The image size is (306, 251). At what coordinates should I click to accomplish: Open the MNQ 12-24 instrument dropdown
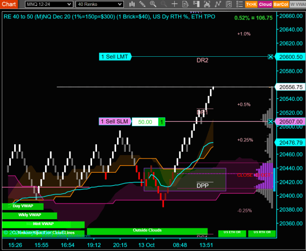point(49,4)
